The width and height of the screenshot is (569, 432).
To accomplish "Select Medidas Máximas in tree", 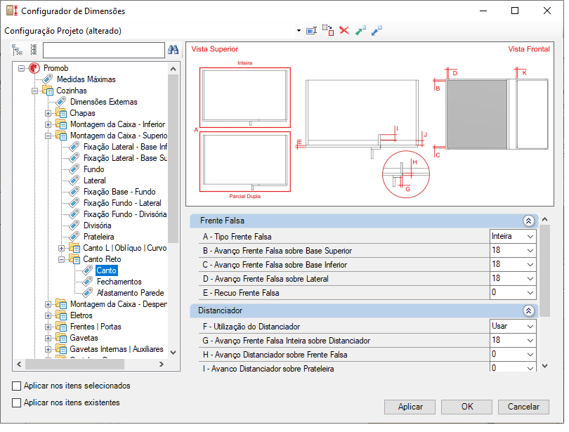I will click(x=86, y=79).
